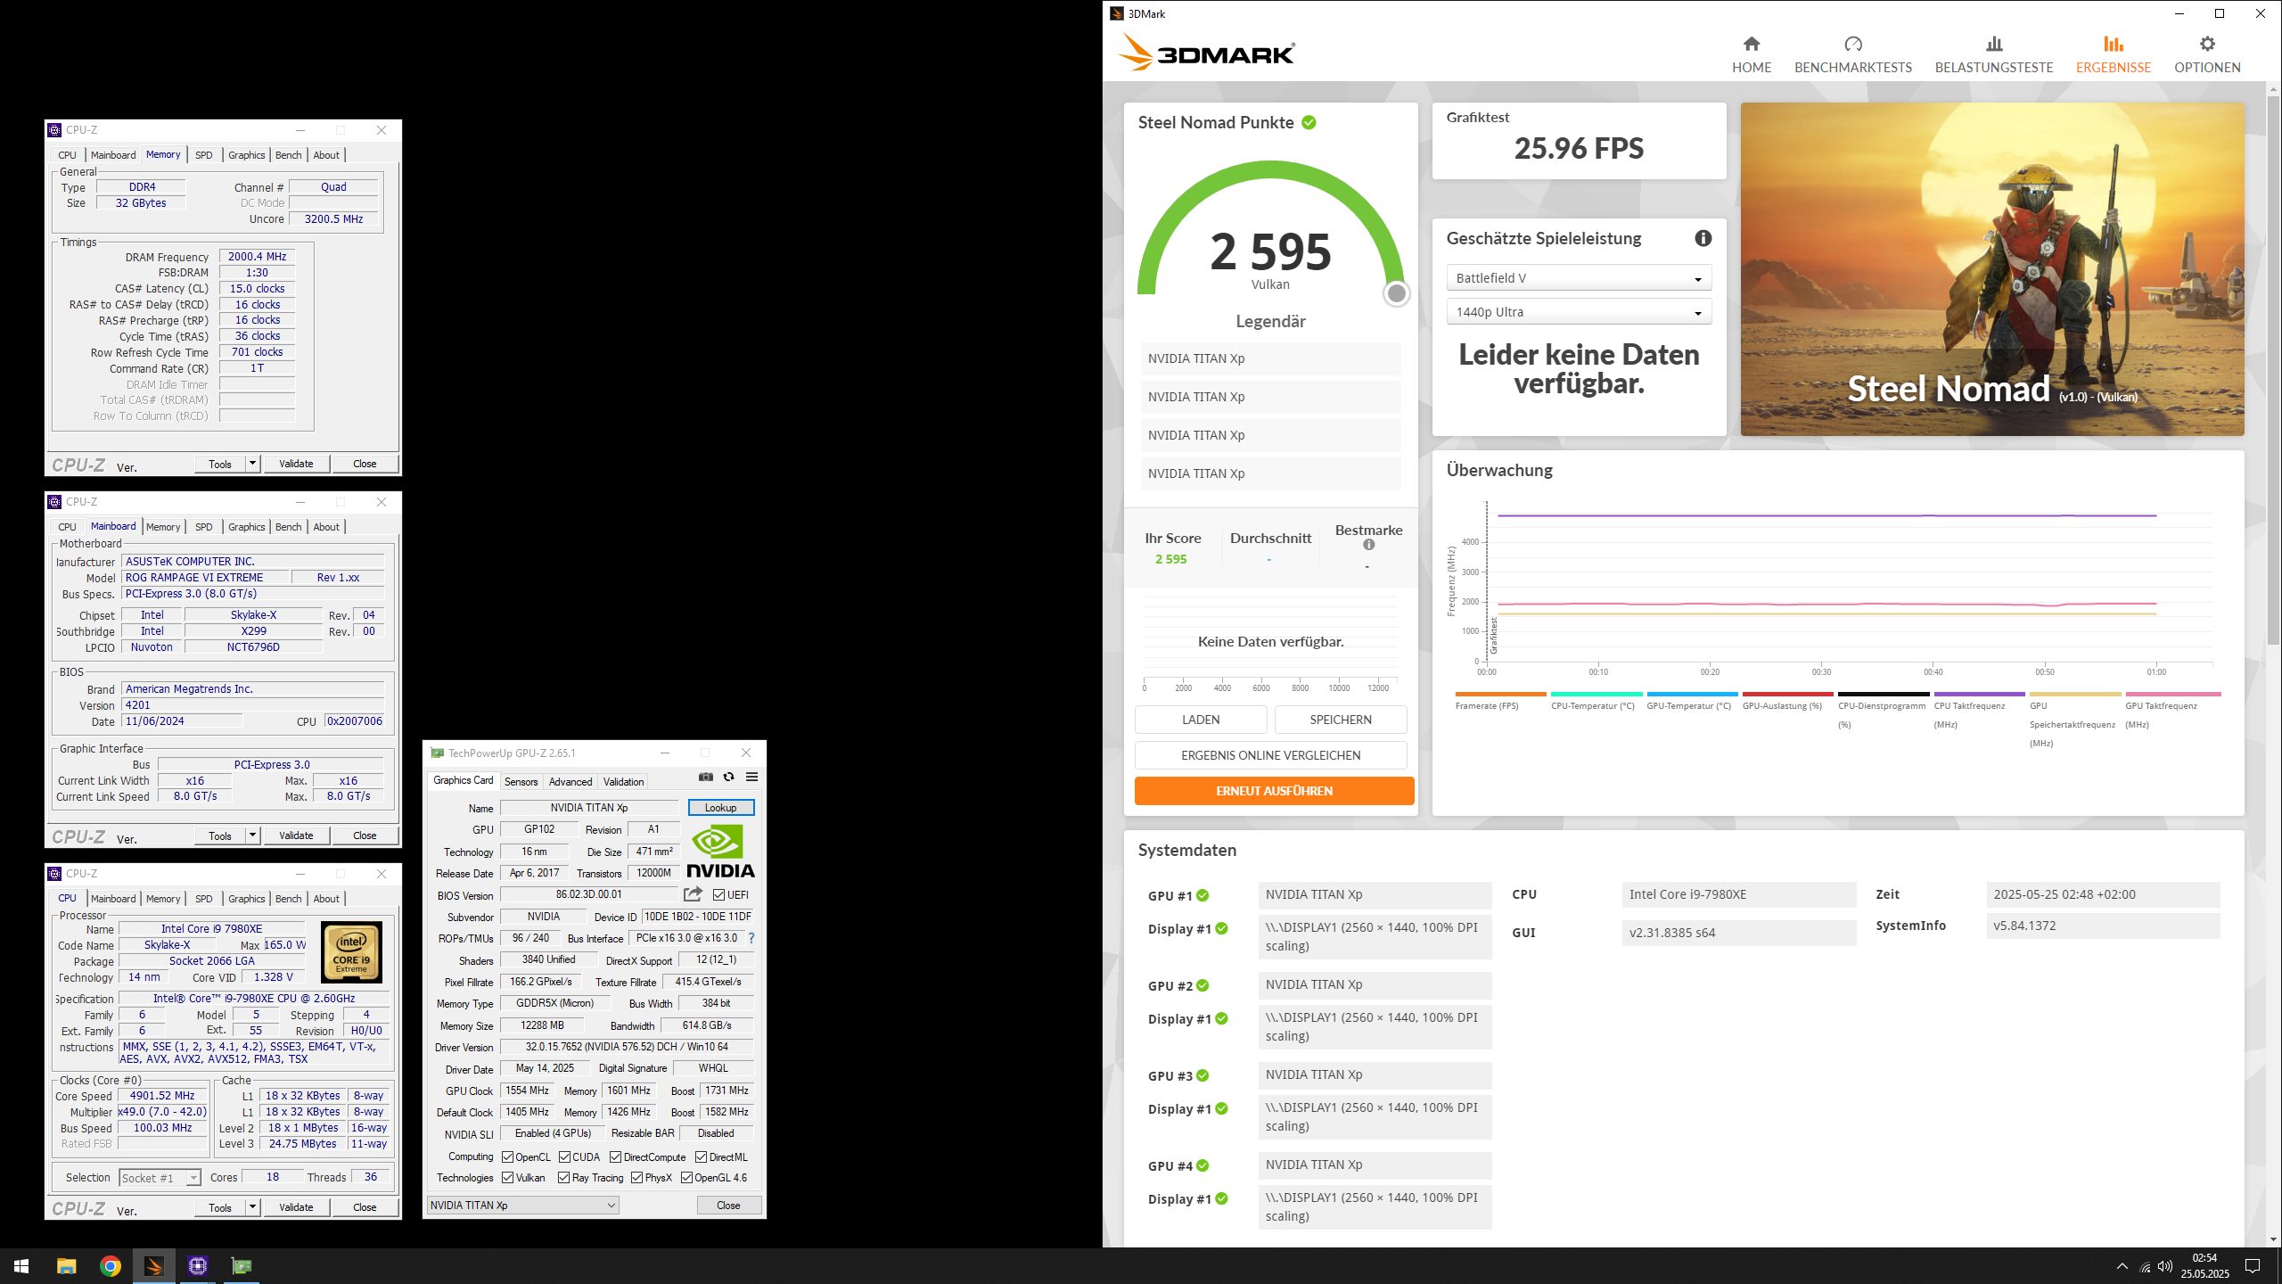
Task: Toggle the OpenGL 4.6 checkbox
Action: (686, 1178)
